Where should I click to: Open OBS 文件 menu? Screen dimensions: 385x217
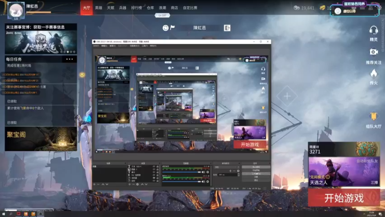pyautogui.click(x=96, y=46)
